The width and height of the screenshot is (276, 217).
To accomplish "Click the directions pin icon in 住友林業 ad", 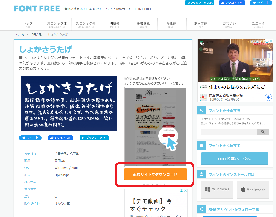I will coord(268,97).
